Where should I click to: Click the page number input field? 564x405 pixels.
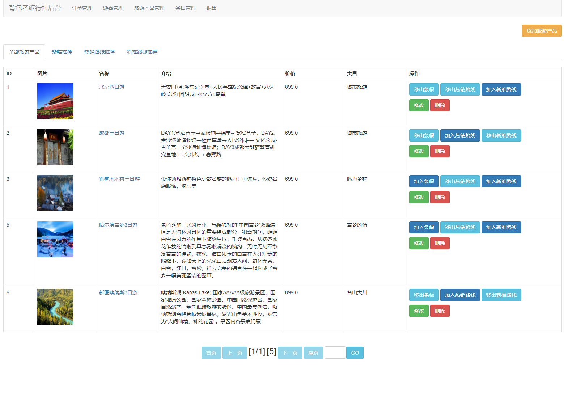(x=335, y=353)
